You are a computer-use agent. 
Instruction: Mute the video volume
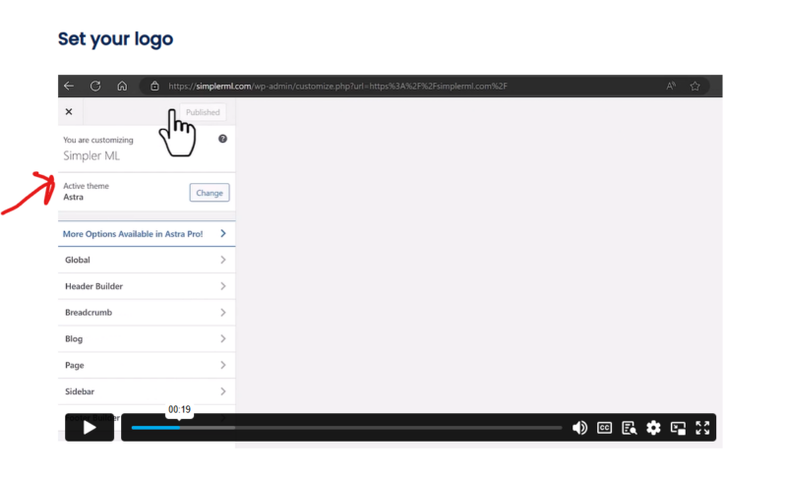579,428
